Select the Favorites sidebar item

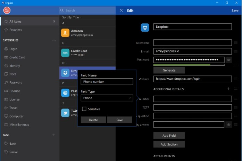point(15,30)
